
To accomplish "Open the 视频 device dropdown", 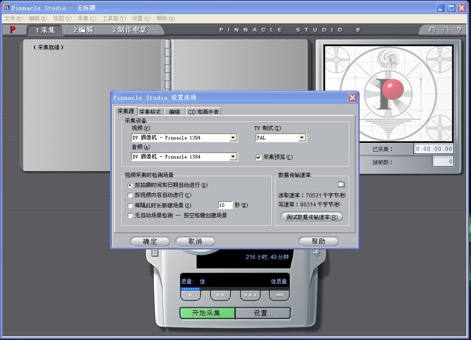I will tap(233, 138).
